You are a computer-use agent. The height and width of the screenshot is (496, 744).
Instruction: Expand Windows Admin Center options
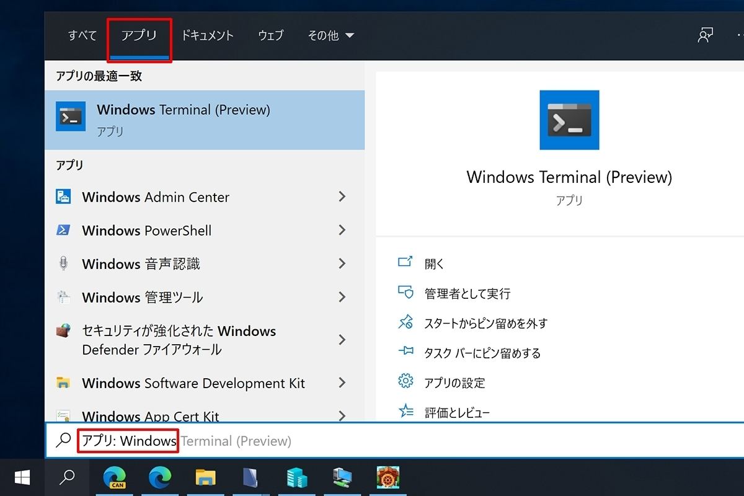pyautogui.click(x=342, y=197)
